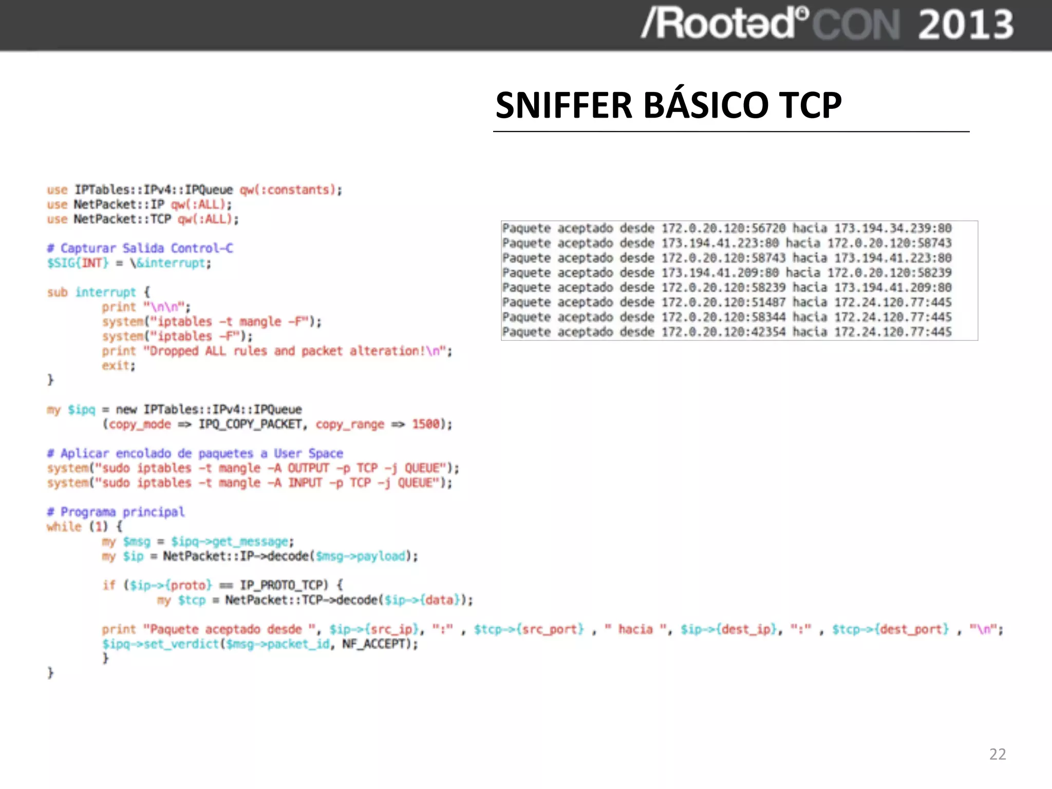Click iptables mangle INPUT QUEUE system line
Image resolution: width=1052 pixels, height=789 pixels.
click(x=250, y=483)
